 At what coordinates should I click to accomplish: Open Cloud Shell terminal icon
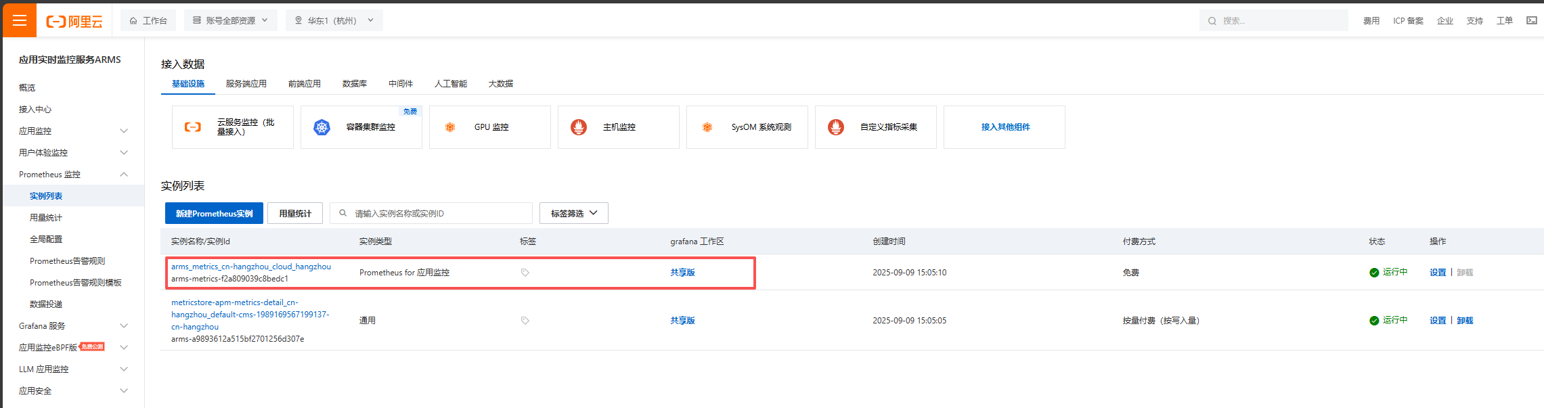[x=1531, y=21]
